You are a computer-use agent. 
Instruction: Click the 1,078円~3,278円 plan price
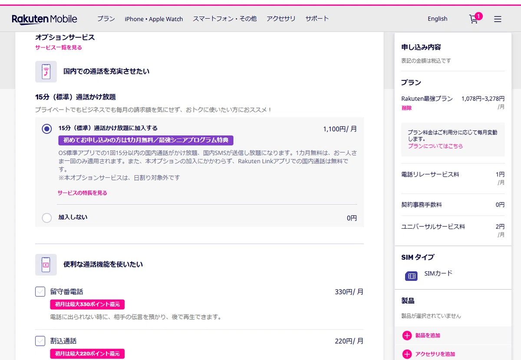483,99
